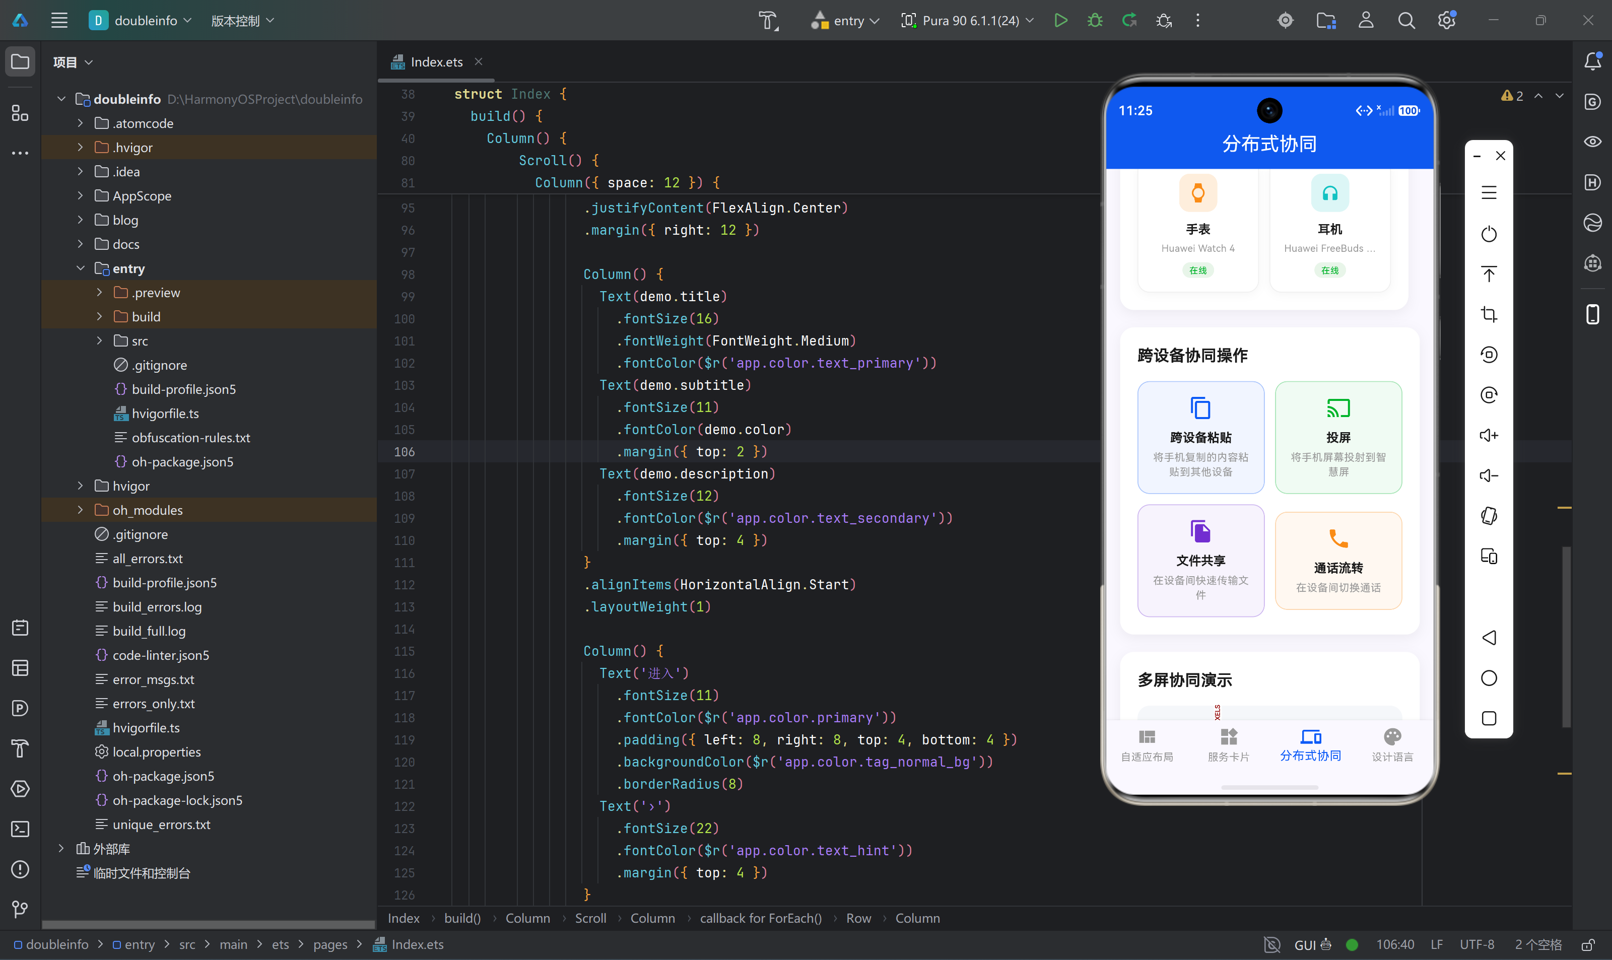1612x960 pixels.
Task: Click emulator recent apps square button
Action: click(1489, 718)
